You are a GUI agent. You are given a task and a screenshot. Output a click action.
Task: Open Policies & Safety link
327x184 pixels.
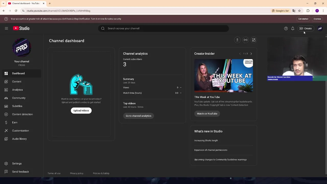coord(101,173)
